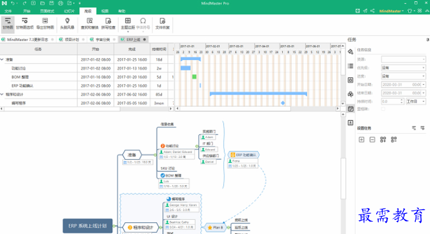Run the spell check tool
Image resolution: width=430 pixels, height=234 pixels.
tap(108, 24)
